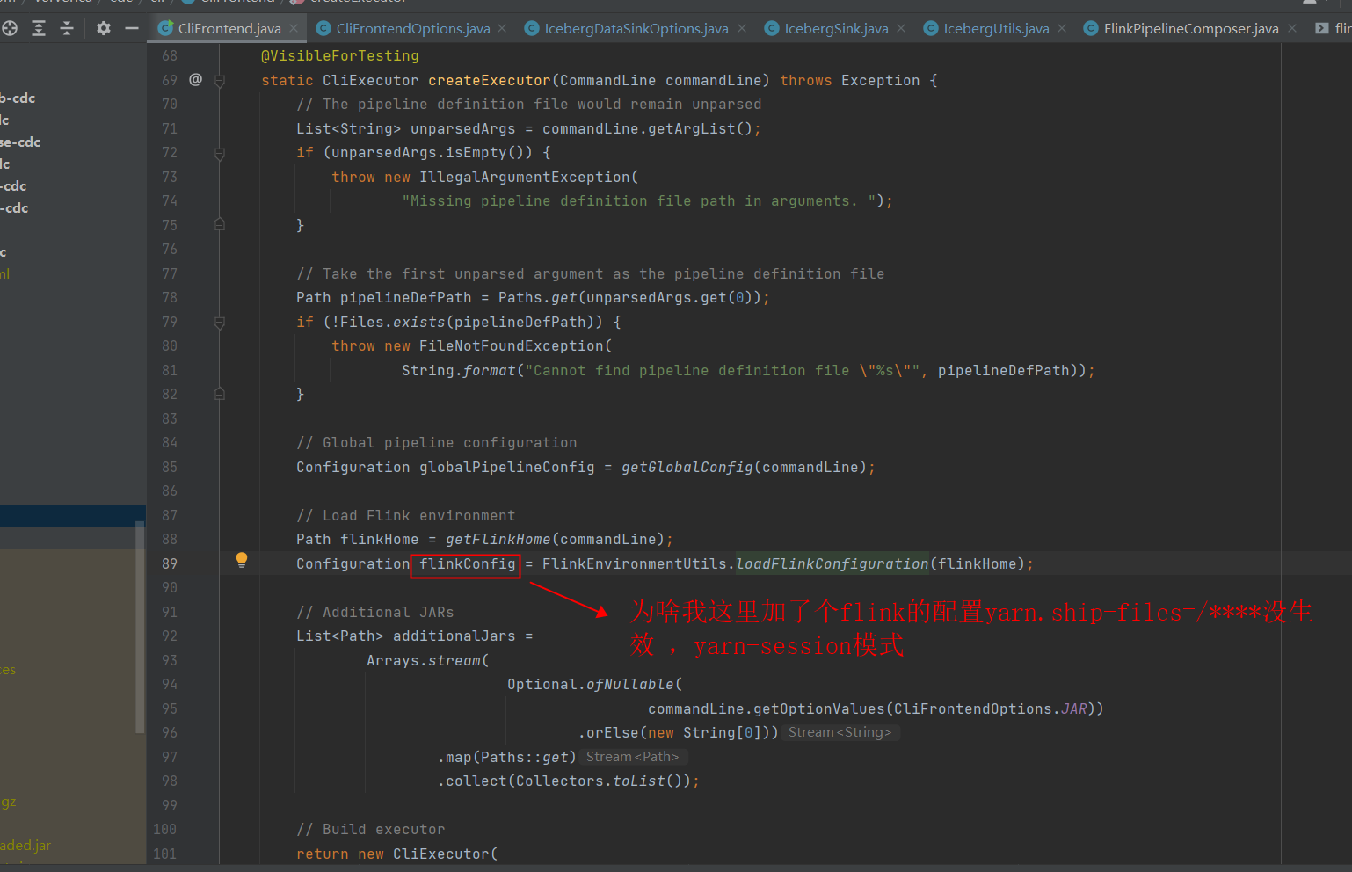Click Files.exists call on line 79
The image size is (1352, 872).
coord(393,322)
